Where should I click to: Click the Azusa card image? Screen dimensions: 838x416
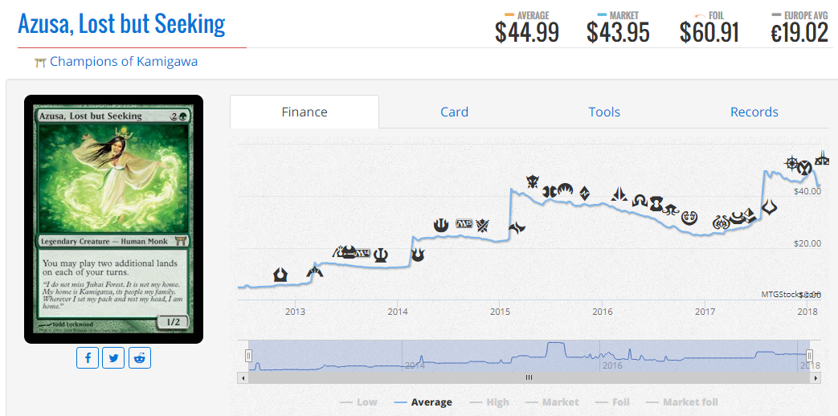click(x=114, y=219)
